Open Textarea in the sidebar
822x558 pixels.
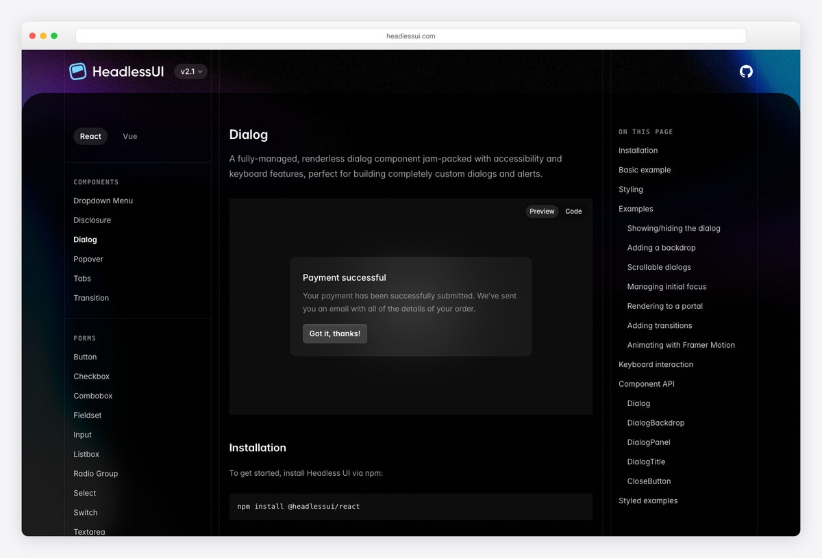(x=90, y=531)
